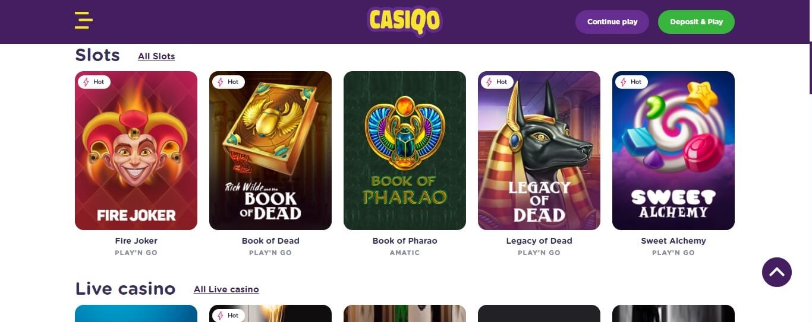Click the Hot badge on Legacy of Dead
This screenshot has width=812, height=322.
point(497,82)
